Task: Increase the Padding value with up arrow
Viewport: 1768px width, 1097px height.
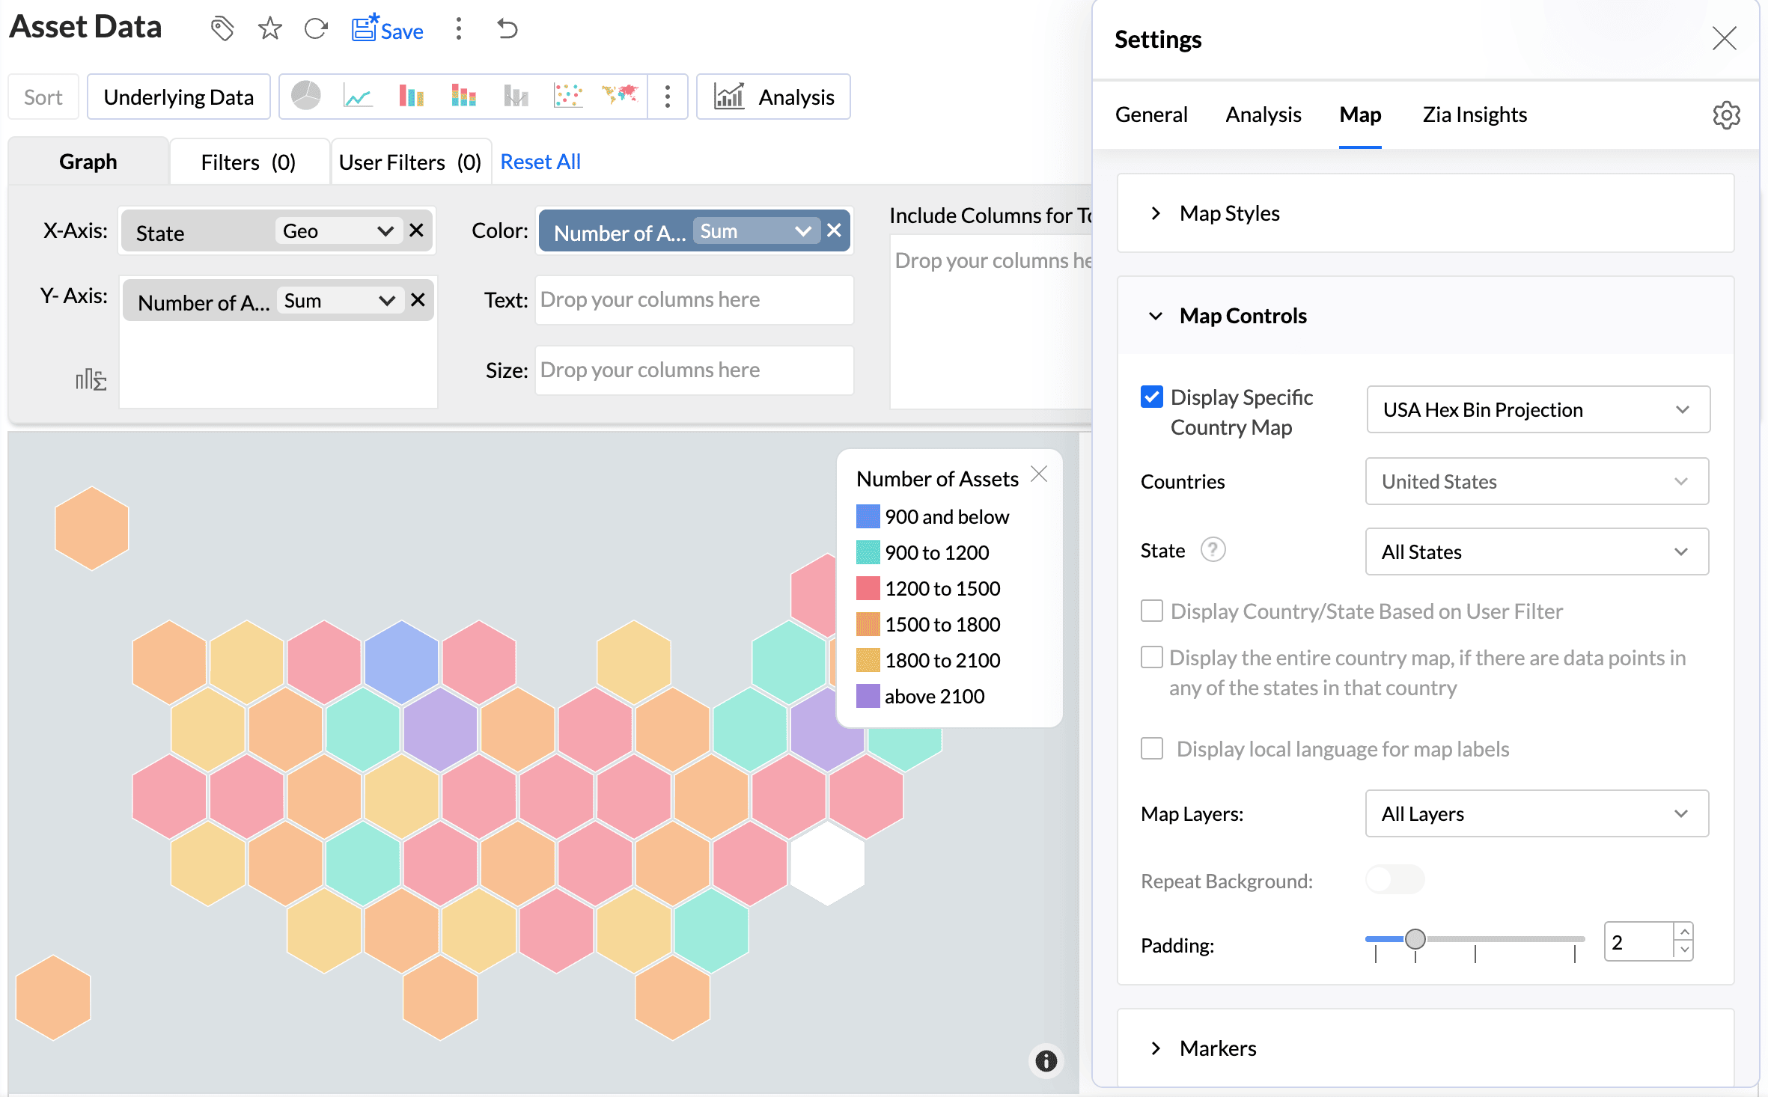Action: pyautogui.click(x=1683, y=932)
